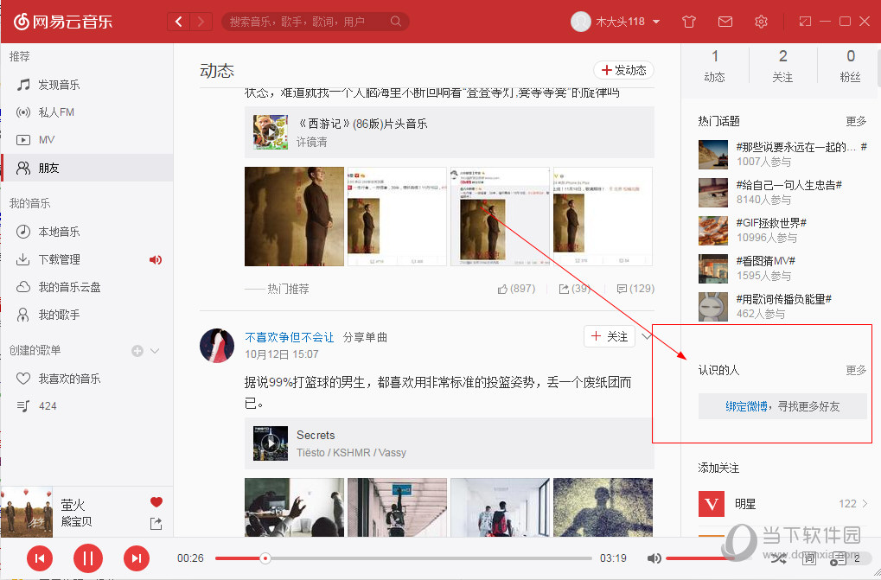Follow 不喜欢争但不会让 with 关注 button

[609, 336]
